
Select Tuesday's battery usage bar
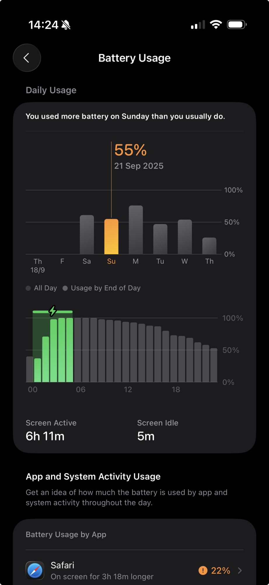(160, 239)
